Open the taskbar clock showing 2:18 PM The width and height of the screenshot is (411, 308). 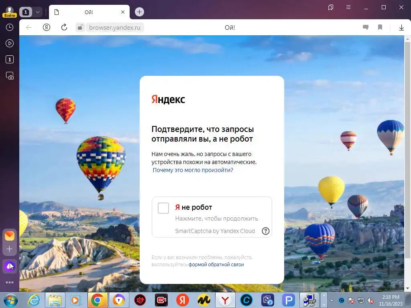[x=391, y=300]
